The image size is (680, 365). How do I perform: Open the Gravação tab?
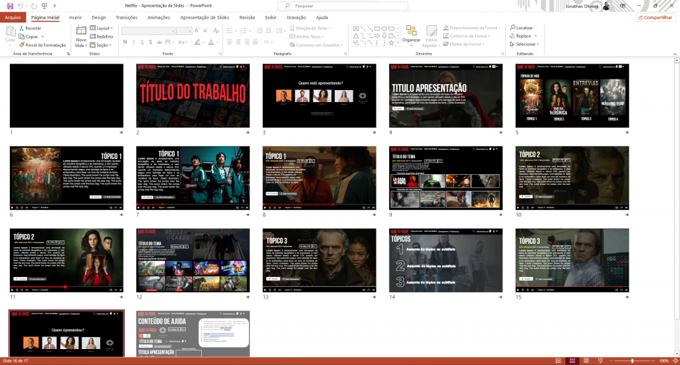pyautogui.click(x=296, y=17)
